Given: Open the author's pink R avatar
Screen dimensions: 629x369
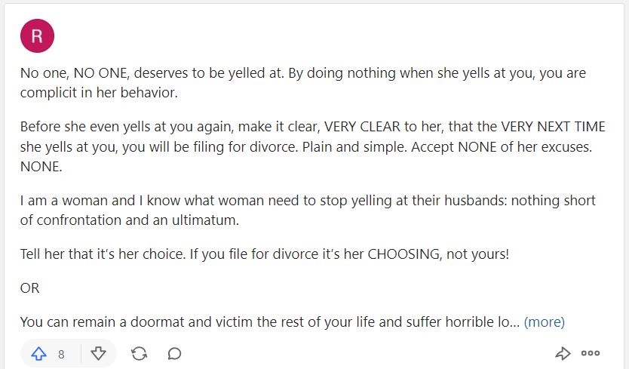Looking at the screenshot, I should coord(37,35).
